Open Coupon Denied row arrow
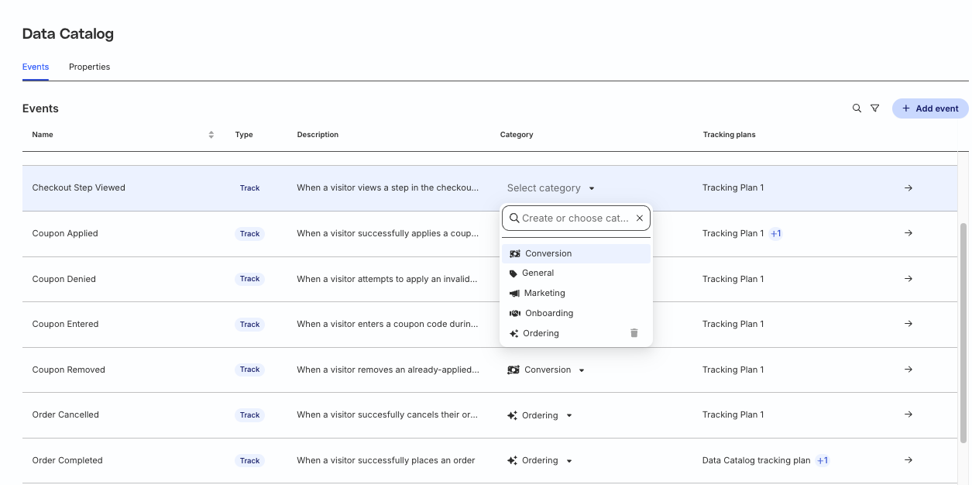 [x=908, y=279]
